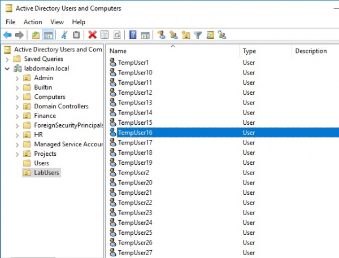Click the Refresh toolbar icon

pyautogui.click(x=117, y=35)
